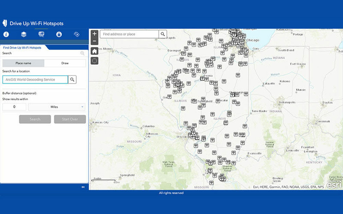Focus the ArcGIS World Geocoding Service field
This screenshot has width=343, height=214.
coord(35,79)
